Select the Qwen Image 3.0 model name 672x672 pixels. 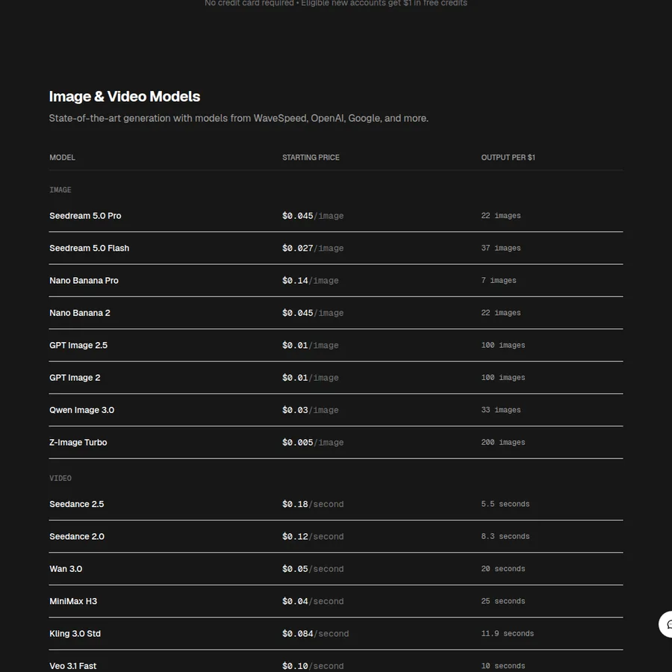tap(82, 410)
